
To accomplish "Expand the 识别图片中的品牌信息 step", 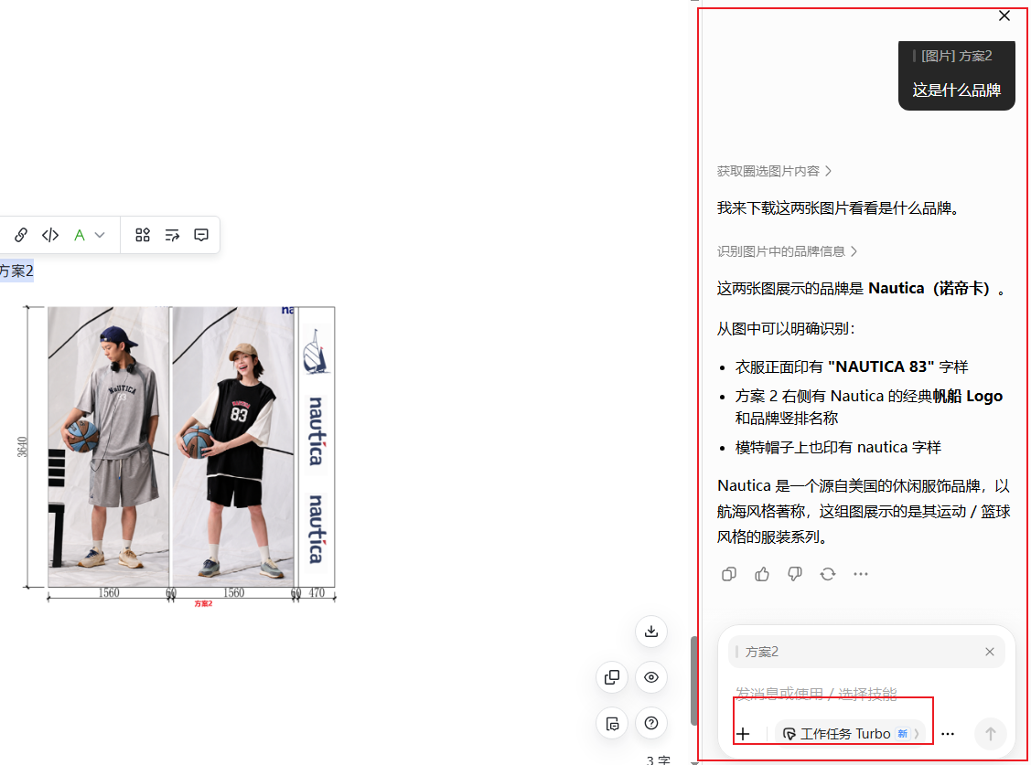I will pyautogui.click(x=787, y=251).
